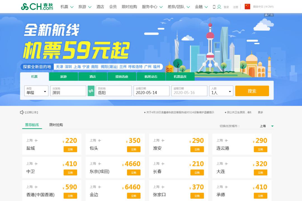Click the announcement speaker icon
The image size is (302, 201).
pyautogui.click(x=22, y=112)
